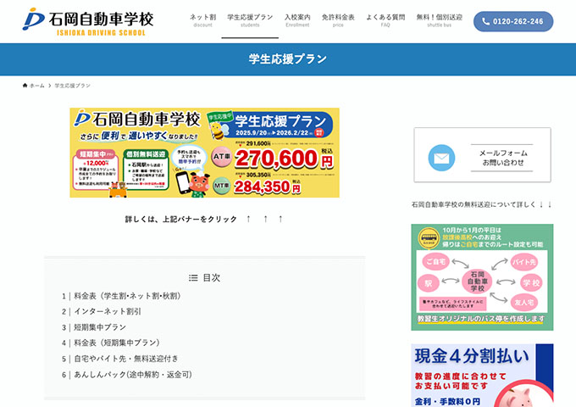Jump to あんしんパック section in contents
Viewport: 576px width, 407px height.
[x=133, y=375]
